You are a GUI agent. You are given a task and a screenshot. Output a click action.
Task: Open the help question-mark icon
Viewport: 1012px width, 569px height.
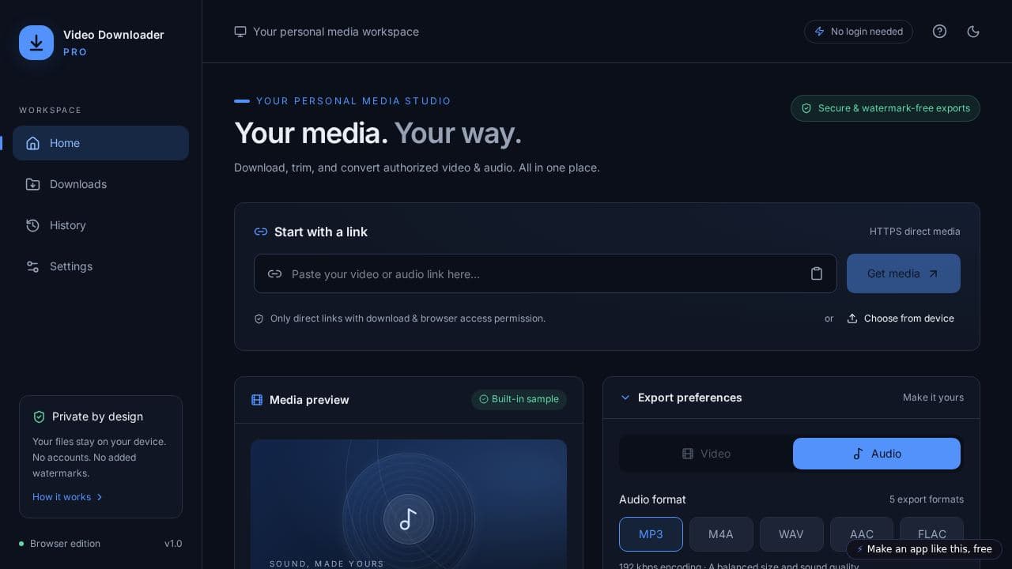[x=939, y=32]
